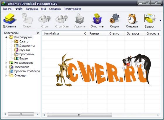Open the Регистрация menu
This screenshot has width=164, height=120.
72,9
